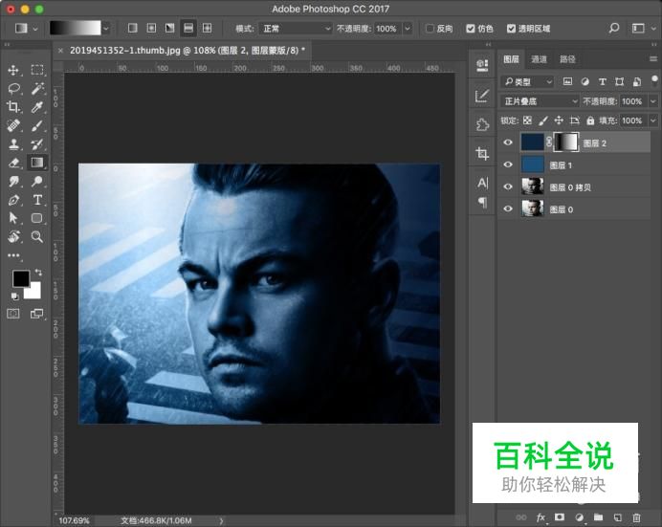Choose reflected gradient style
The width and height of the screenshot is (662, 527).
[x=188, y=29]
